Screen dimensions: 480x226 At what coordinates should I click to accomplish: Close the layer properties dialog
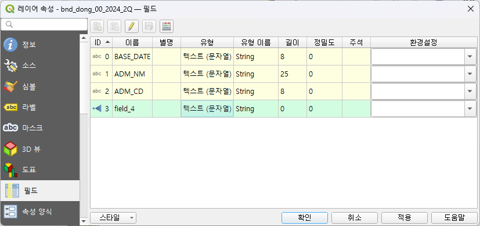click(x=471, y=9)
